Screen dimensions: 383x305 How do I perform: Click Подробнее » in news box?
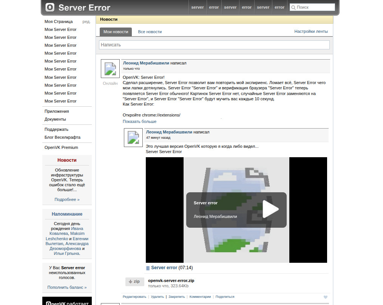(x=67, y=199)
